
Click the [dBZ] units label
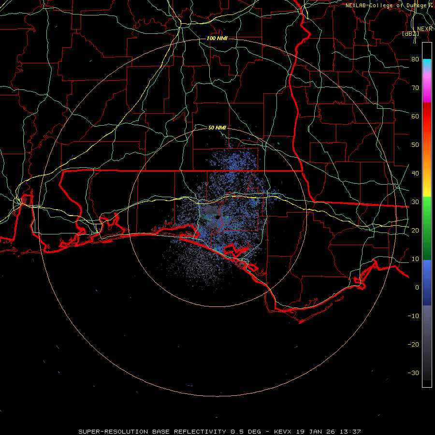pos(410,34)
